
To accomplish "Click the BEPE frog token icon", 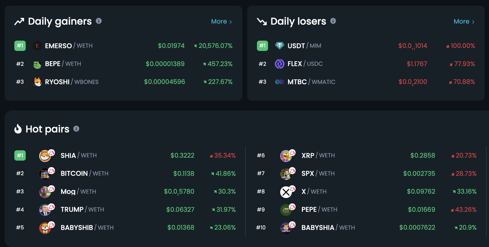I will point(37,64).
